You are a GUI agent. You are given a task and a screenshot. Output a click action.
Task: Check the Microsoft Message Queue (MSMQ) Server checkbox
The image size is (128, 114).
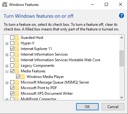coord(12,82)
